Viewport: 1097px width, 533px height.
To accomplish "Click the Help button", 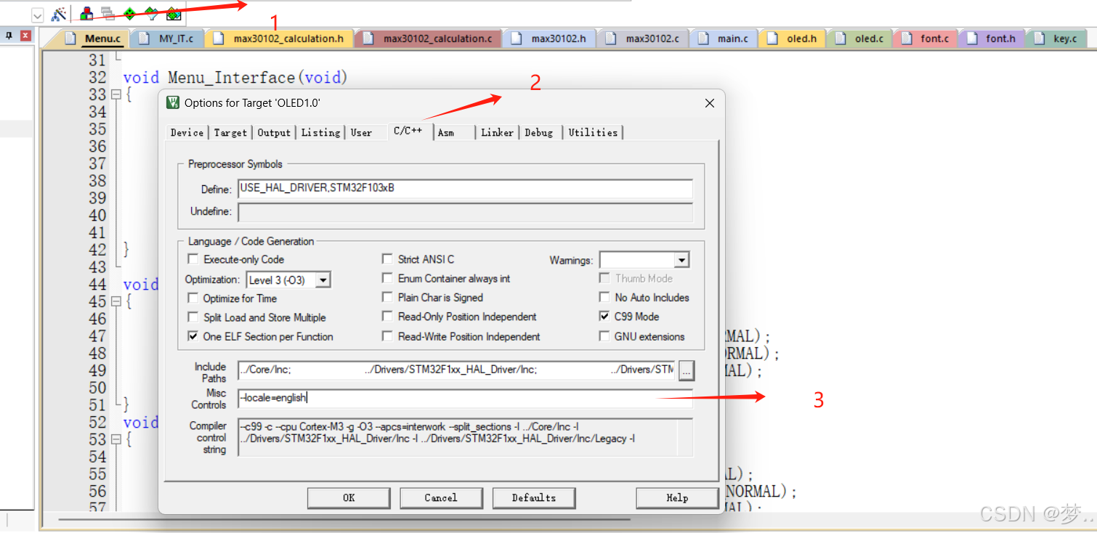I will pyautogui.click(x=677, y=498).
